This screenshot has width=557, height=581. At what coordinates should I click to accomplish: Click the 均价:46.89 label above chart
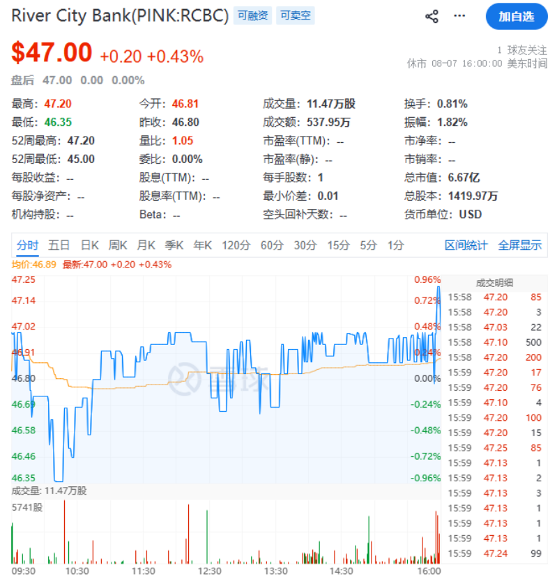point(33,265)
